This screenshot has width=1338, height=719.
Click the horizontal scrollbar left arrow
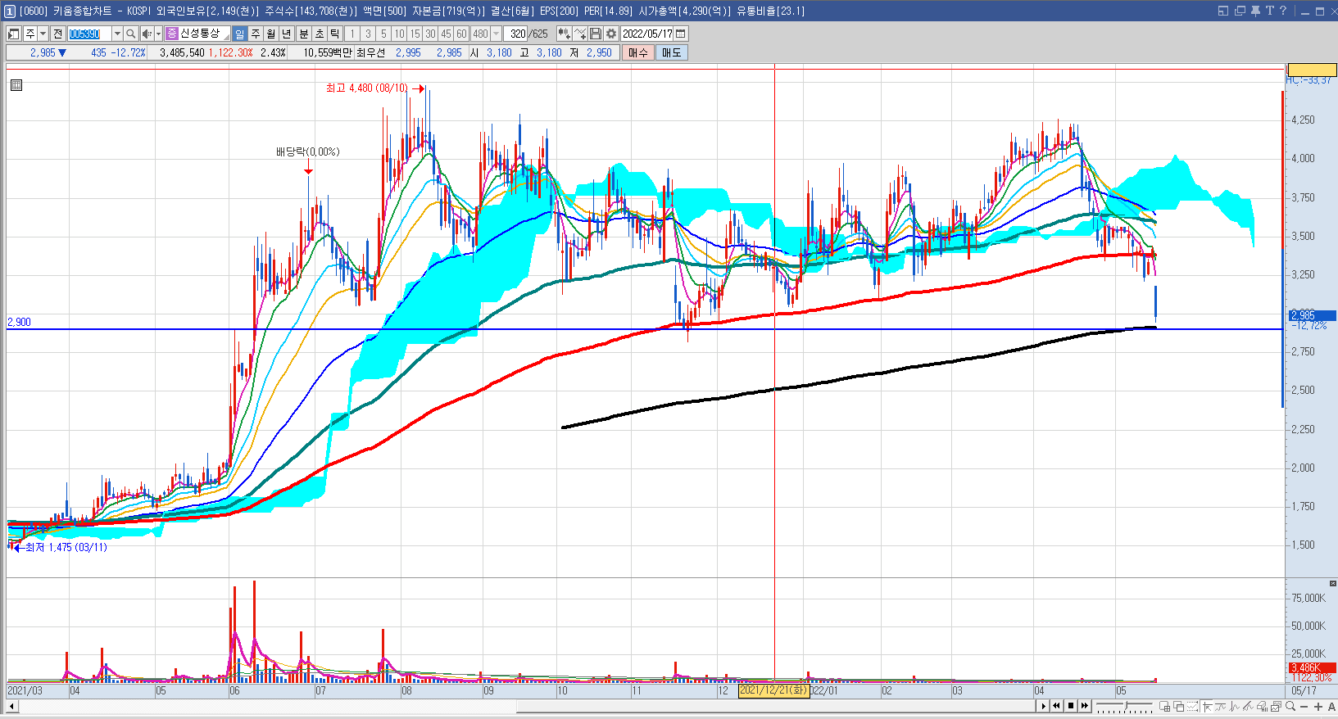click(x=11, y=706)
